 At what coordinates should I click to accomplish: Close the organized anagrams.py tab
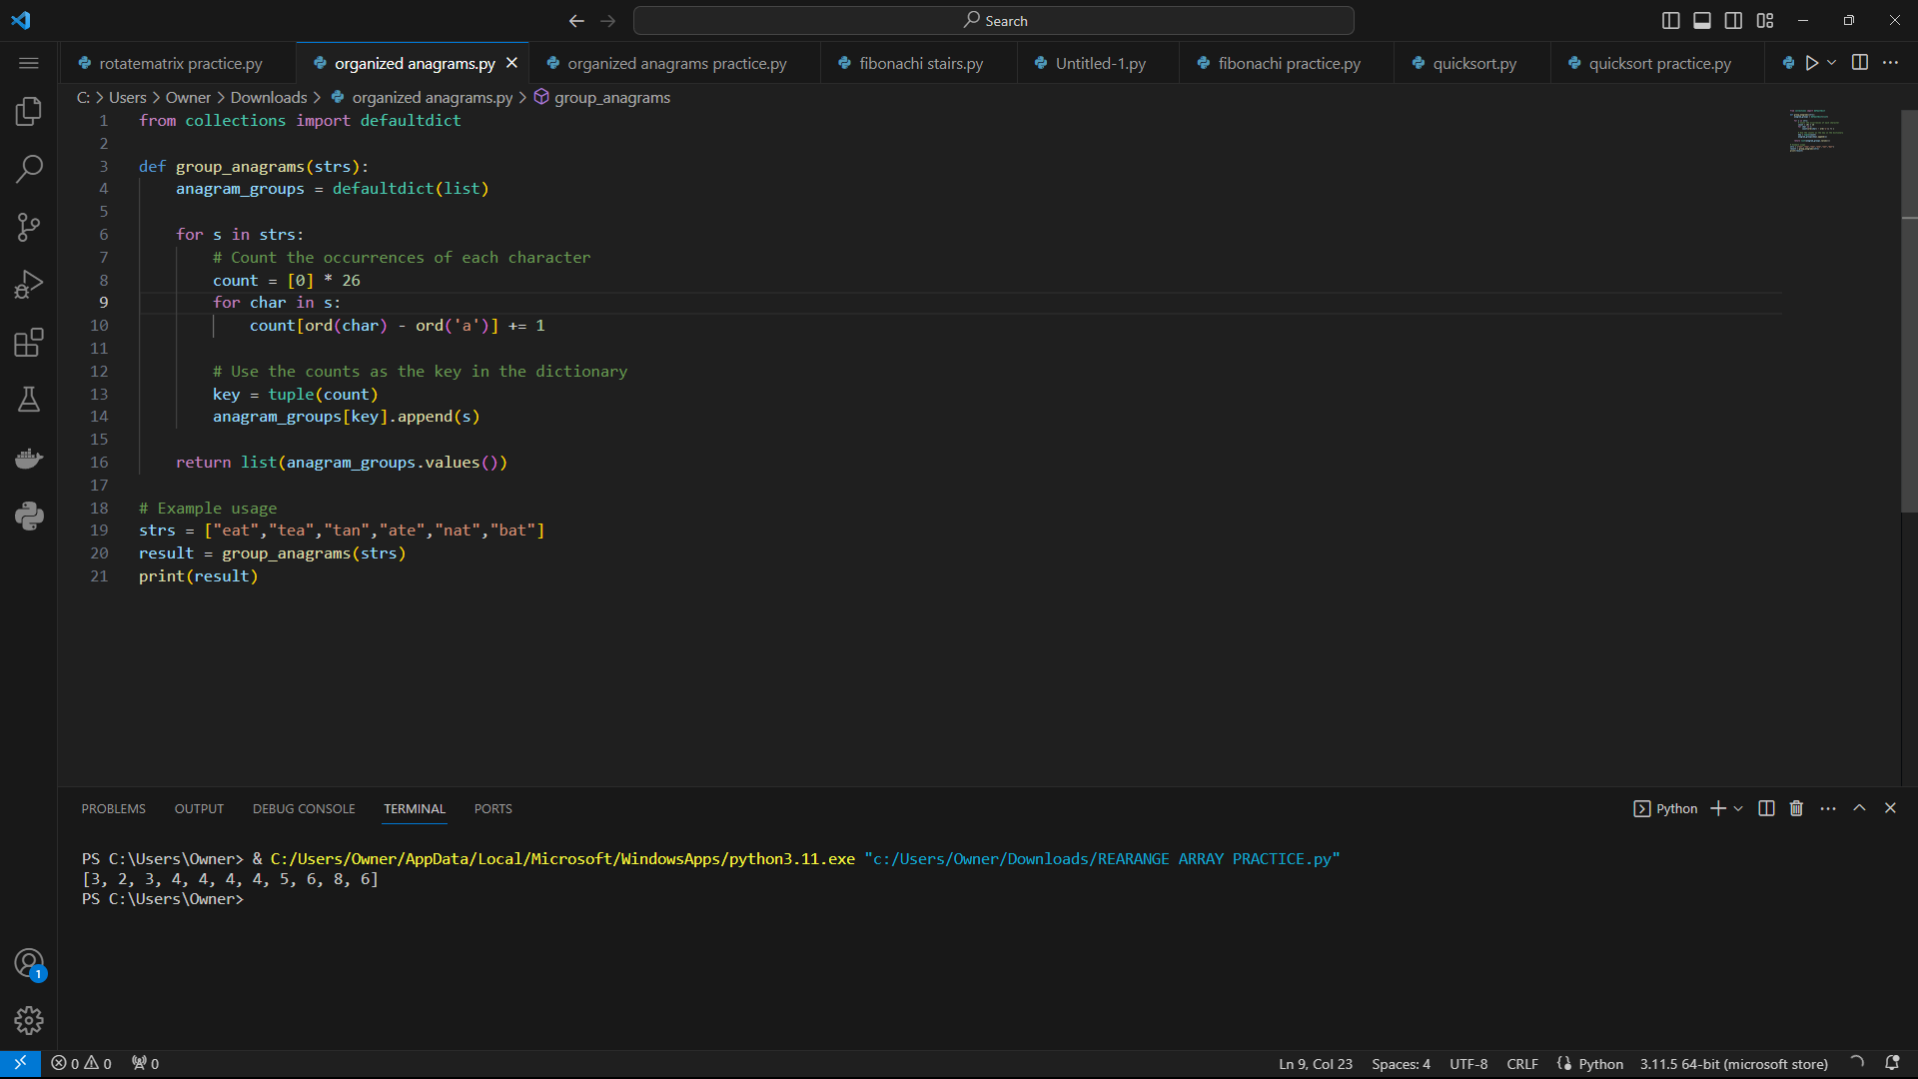pyautogui.click(x=512, y=63)
